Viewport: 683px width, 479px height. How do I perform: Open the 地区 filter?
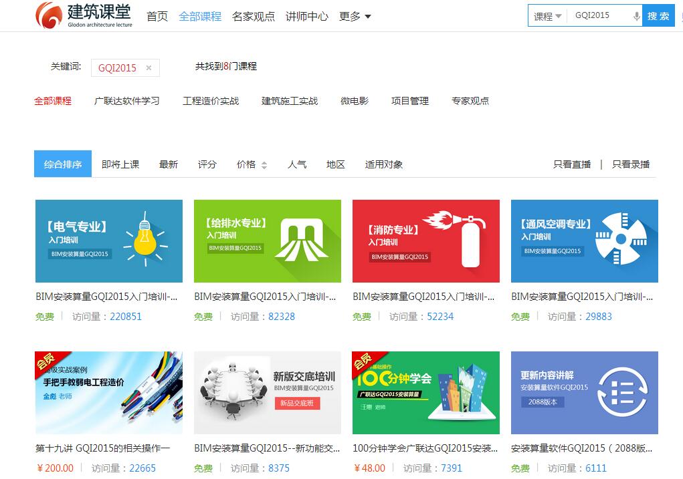(x=335, y=164)
